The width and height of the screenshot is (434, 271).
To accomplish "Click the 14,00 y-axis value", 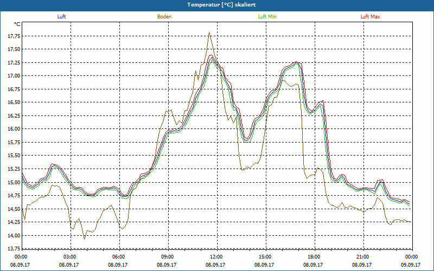I will [x=14, y=236].
